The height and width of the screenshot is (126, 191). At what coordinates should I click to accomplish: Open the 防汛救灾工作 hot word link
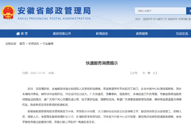click(x=160, y=19)
